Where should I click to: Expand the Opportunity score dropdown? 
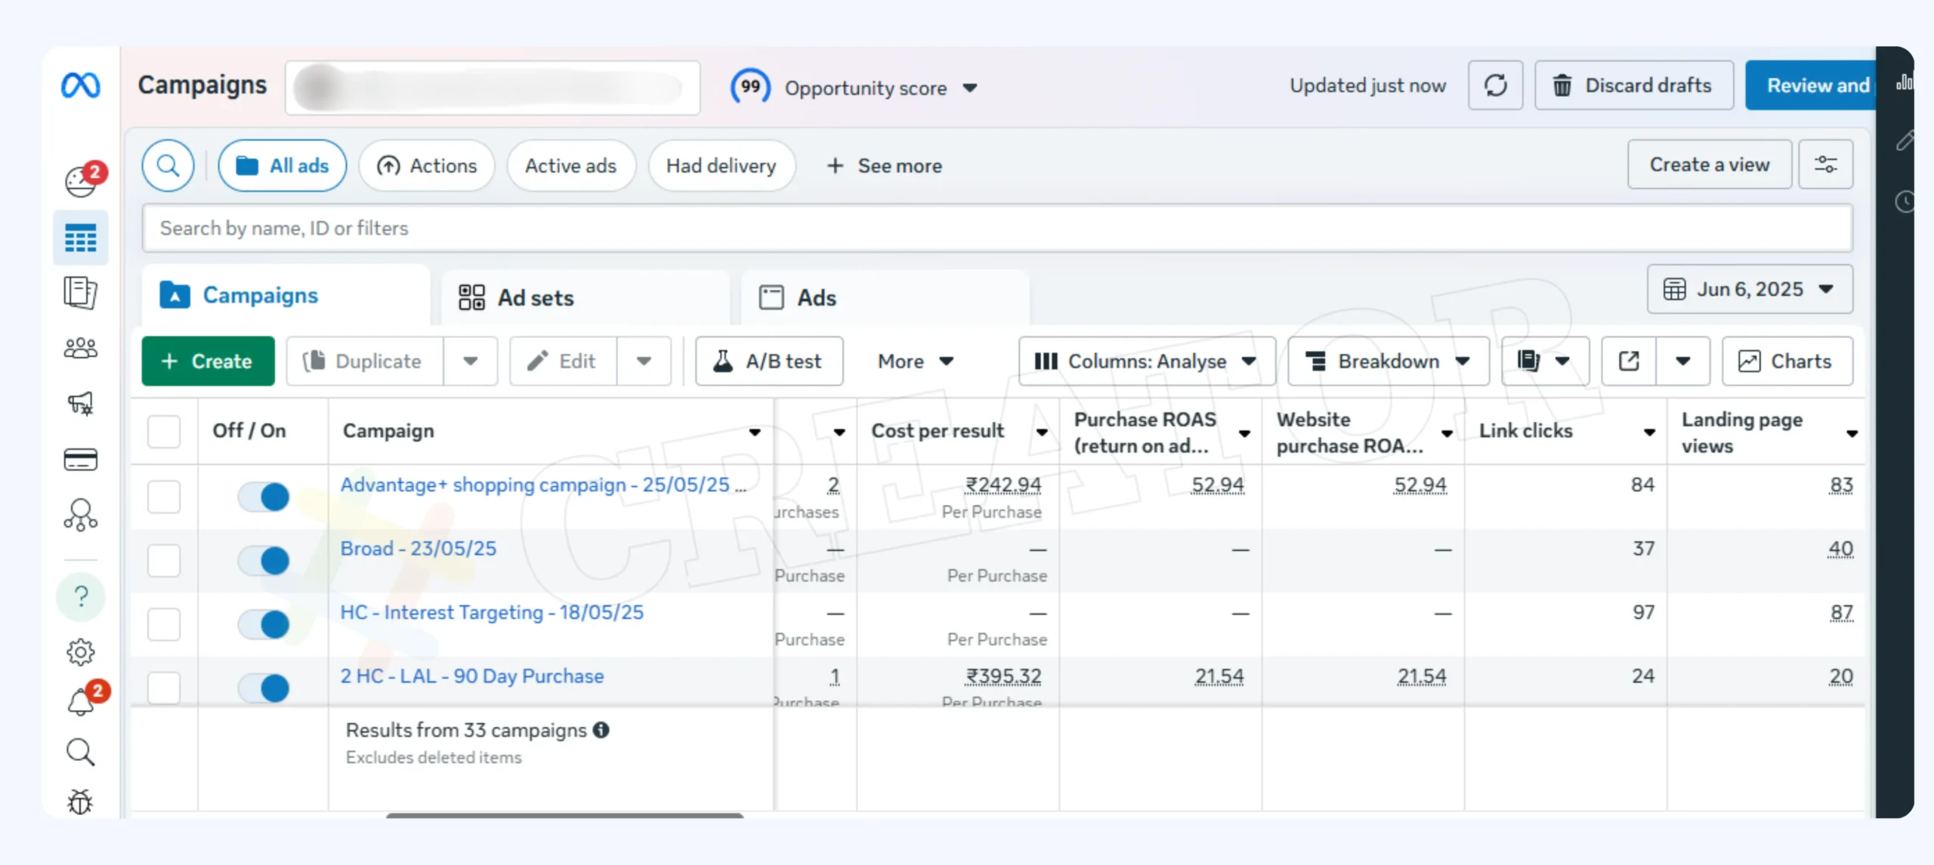970,88
